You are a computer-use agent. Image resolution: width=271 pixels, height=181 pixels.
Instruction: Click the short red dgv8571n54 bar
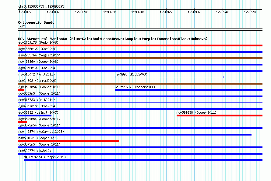23,122
